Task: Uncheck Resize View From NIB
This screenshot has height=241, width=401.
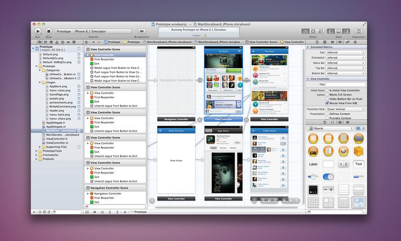Action: 327,103
